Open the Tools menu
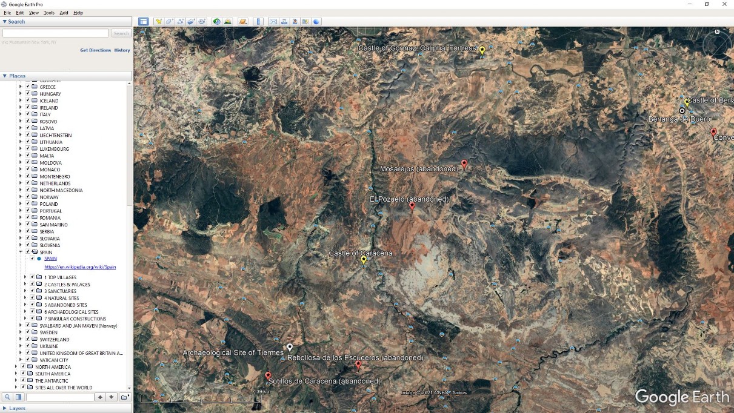 tap(48, 13)
